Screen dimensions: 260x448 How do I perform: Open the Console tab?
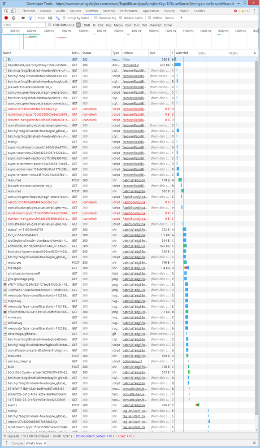(x=46, y=11)
